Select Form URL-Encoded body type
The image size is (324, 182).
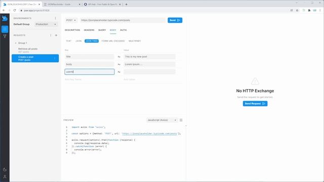tap(113, 41)
